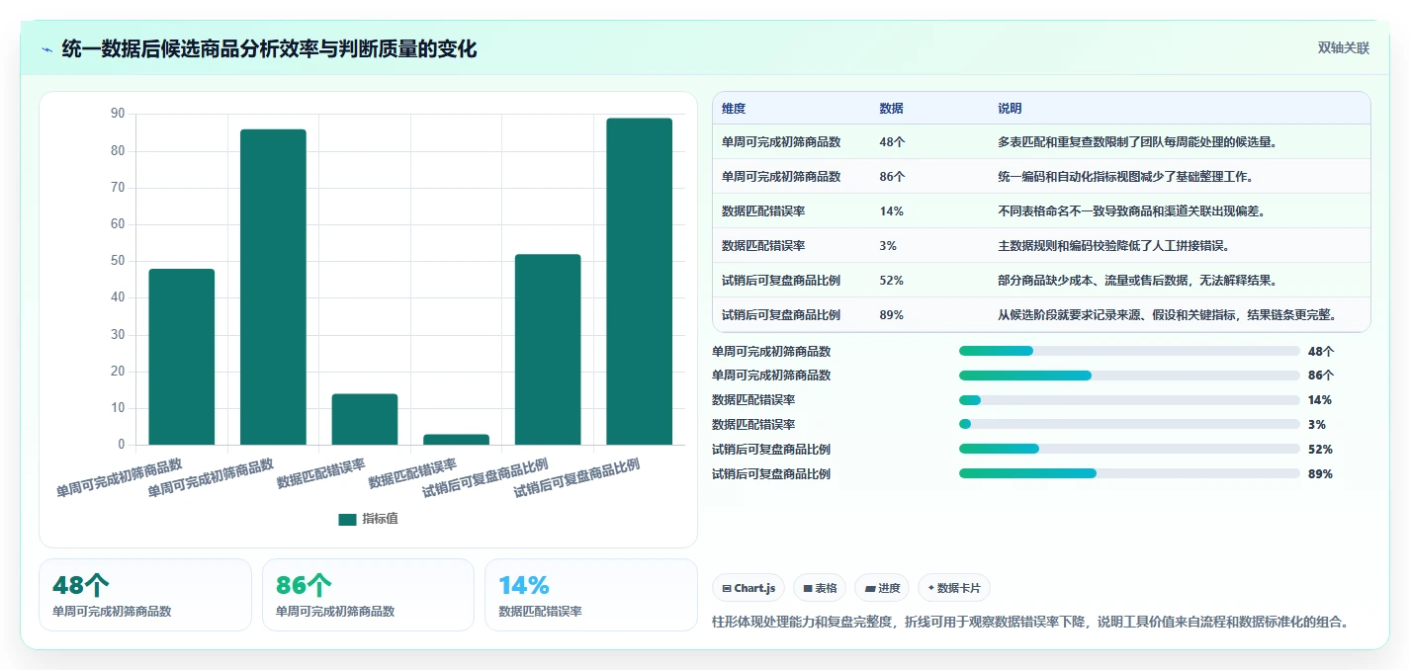Screen dimensions: 1410x670
Task: Click the 指标值 legend text
Action: coord(380,519)
